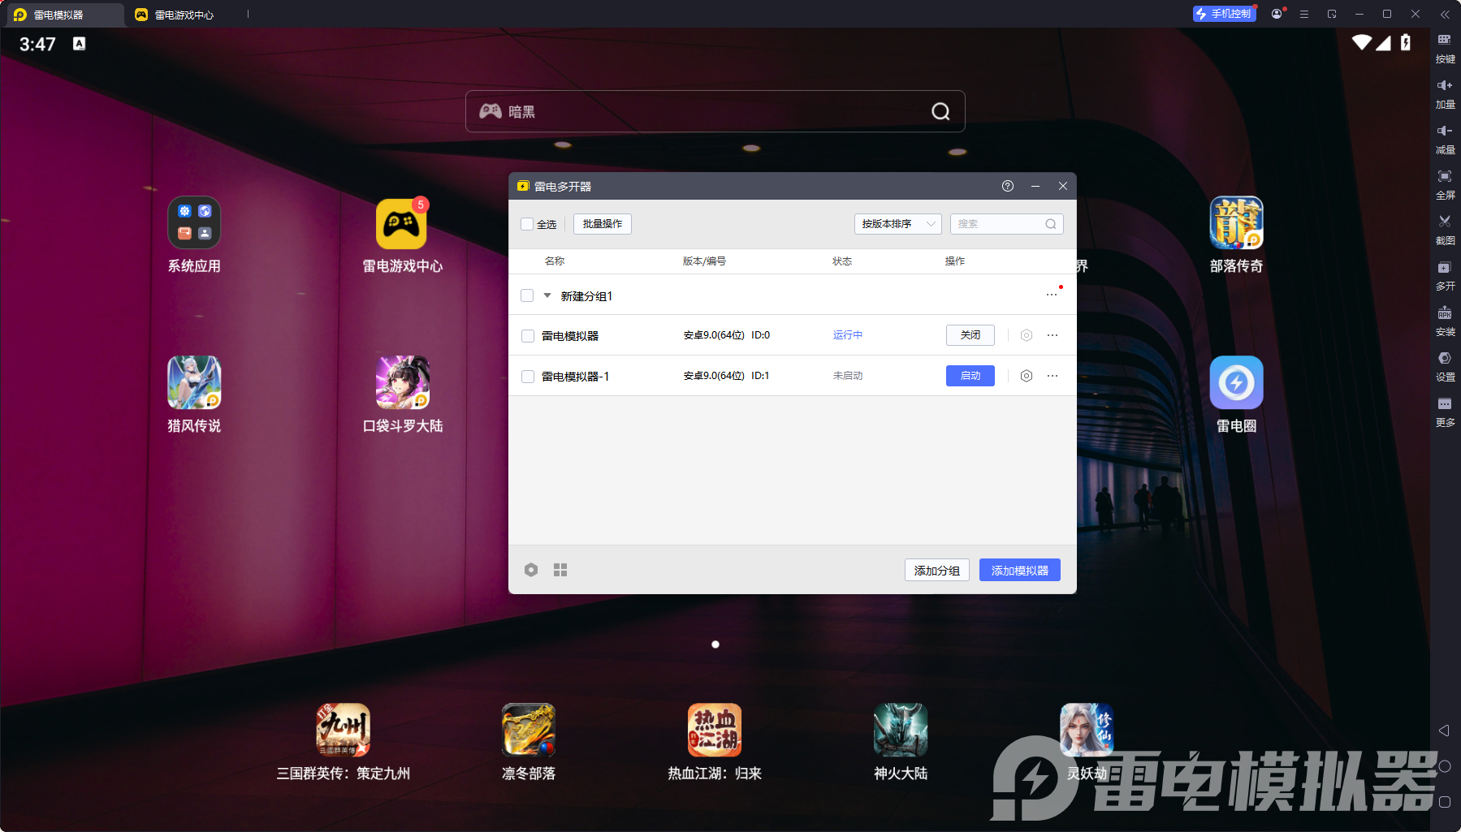
Task: Open 凛冬部落 game icon
Action: pos(529,730)
